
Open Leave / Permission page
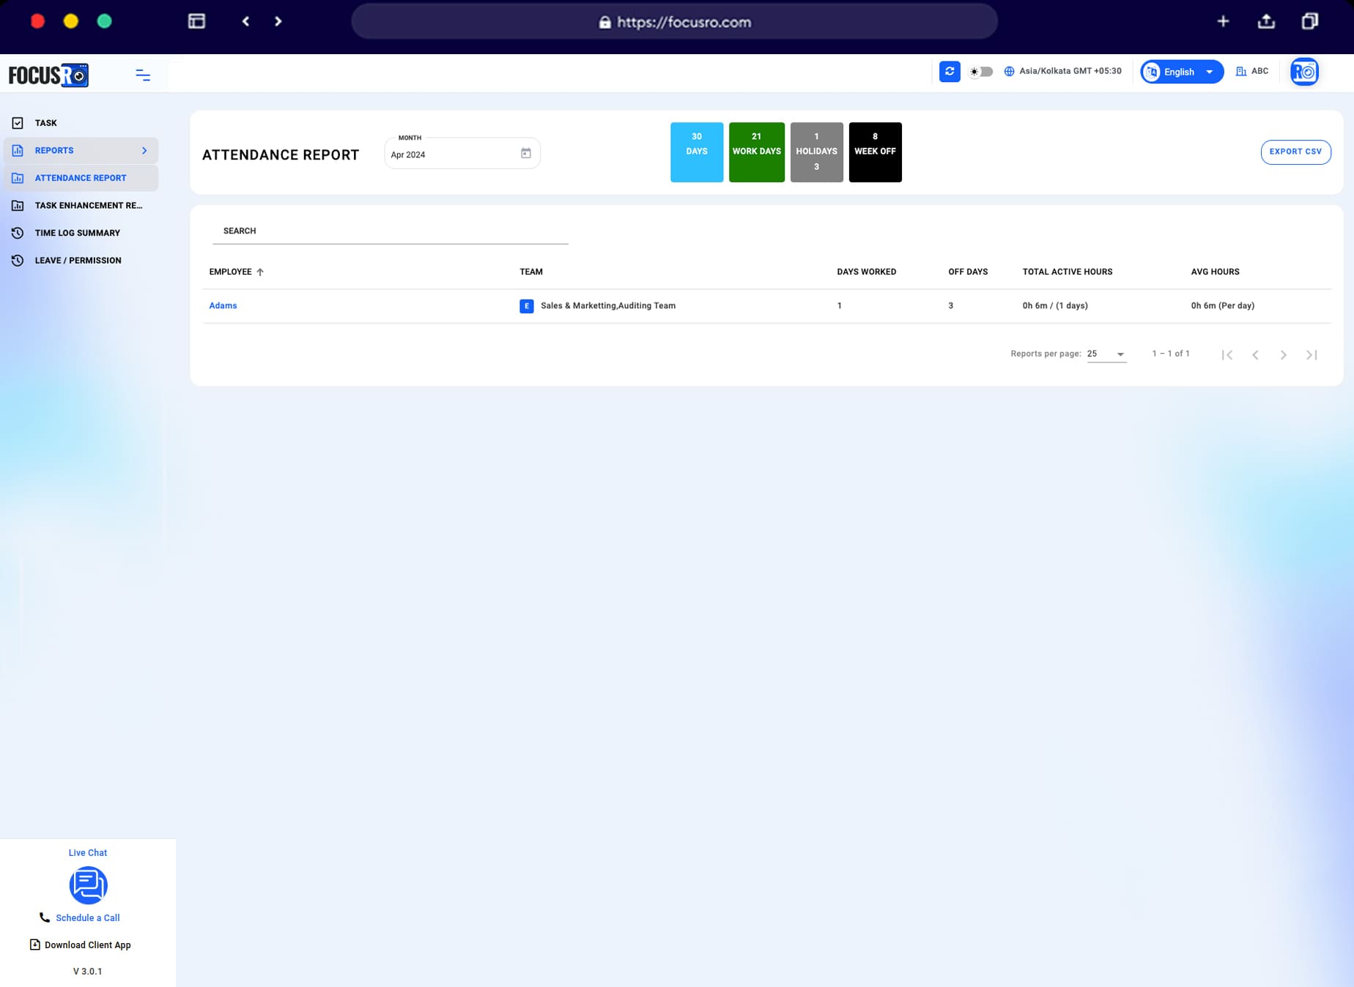(77, 260)
